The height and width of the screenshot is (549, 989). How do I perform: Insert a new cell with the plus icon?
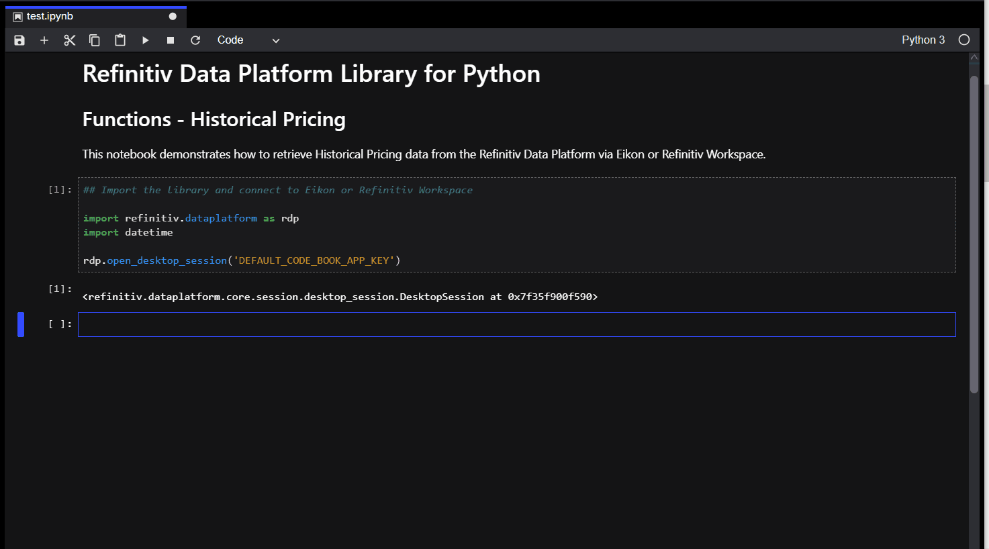pyautogui.click(x=44, y=40)
